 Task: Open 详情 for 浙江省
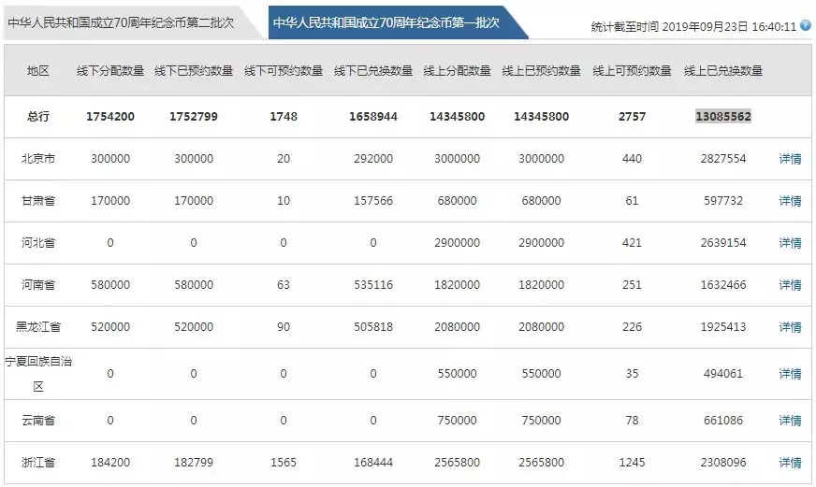(x=790, y=463)
